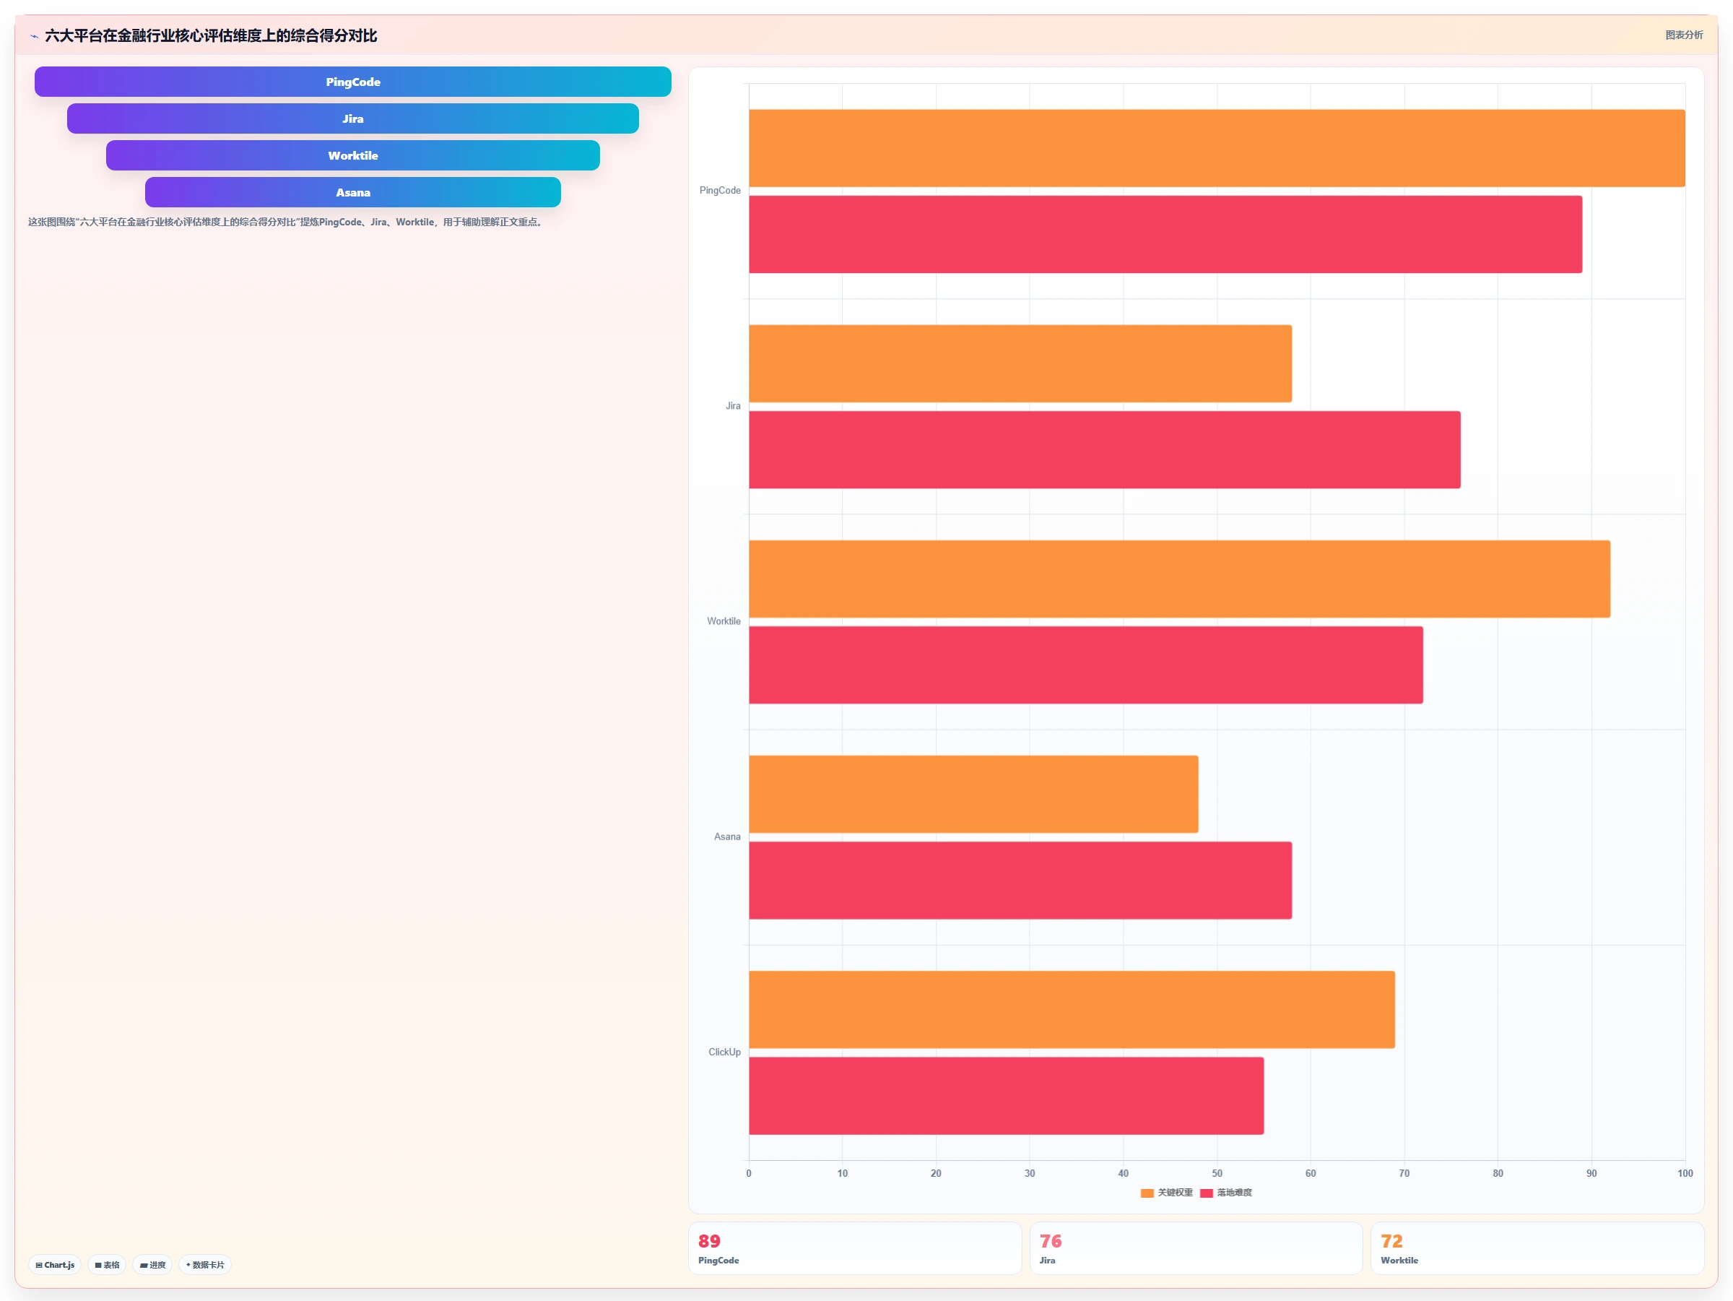This screenshot has width=1733, height=1301.
Task: Open the stat card showing 72 Worktile
Action: pyautogui.click(x=1537, y=1248)
